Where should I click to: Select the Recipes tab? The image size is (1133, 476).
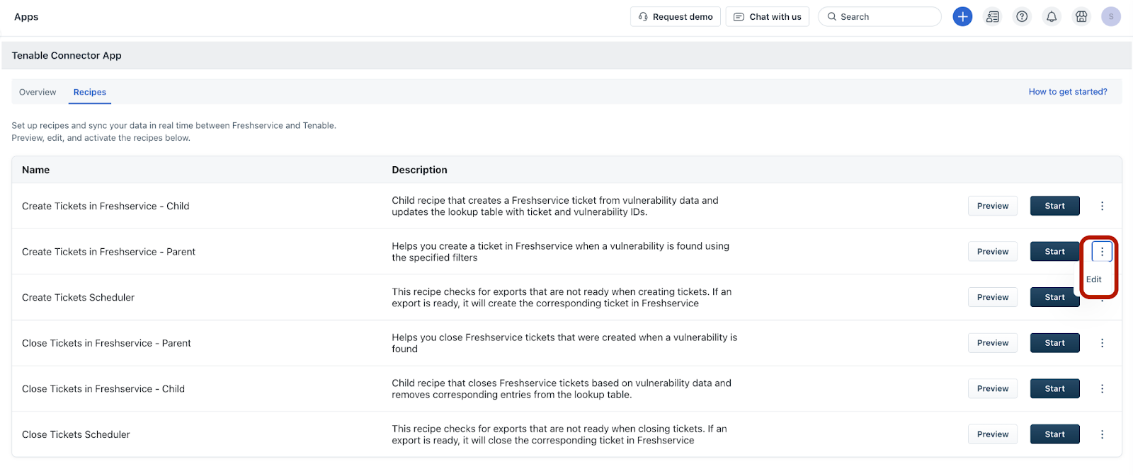click(x=90, y=92)
